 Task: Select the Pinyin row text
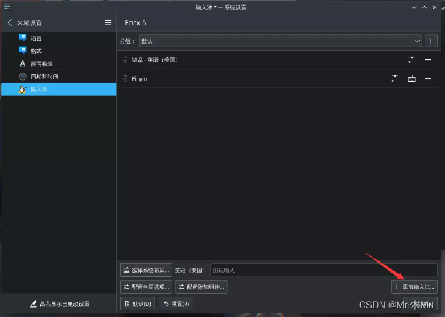tap(140, 78)
